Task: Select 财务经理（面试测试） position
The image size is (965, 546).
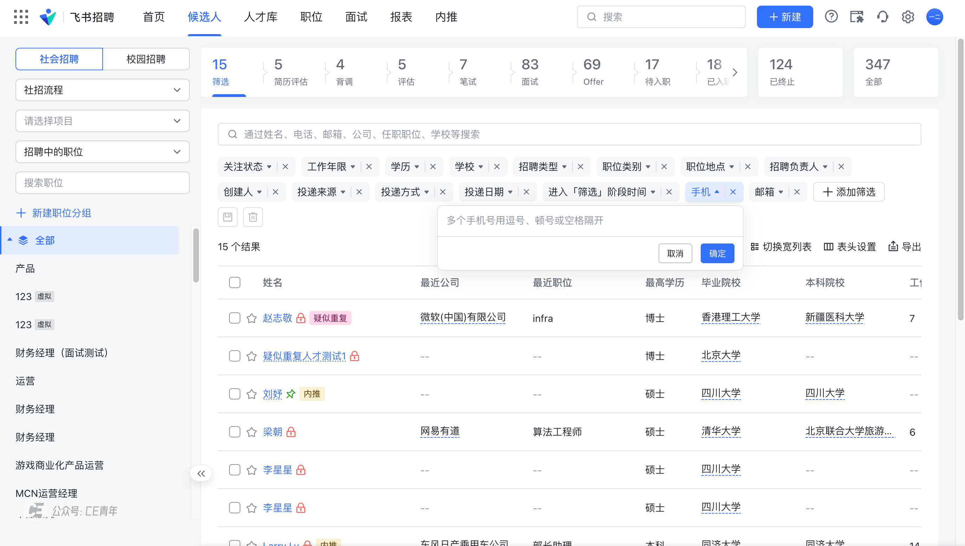Action: click(62, 352)
